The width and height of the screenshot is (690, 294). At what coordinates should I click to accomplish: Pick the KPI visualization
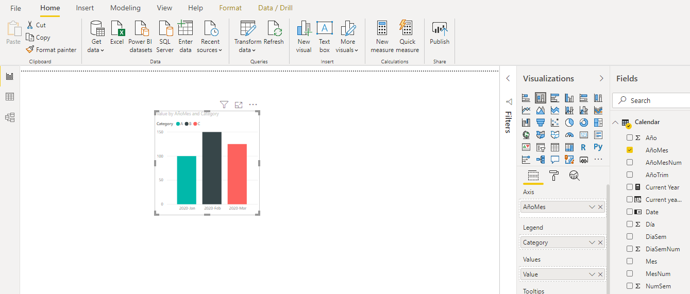[x=526, y=147]
